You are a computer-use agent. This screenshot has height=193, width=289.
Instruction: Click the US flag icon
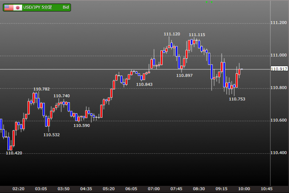click(x=9, y=8)
